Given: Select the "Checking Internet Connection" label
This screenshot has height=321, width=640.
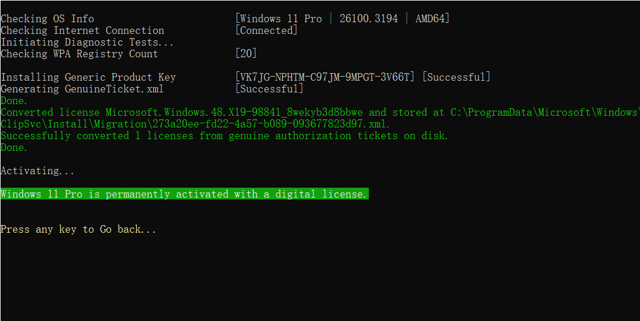Looking at the screenshot, I should point(82,30).
